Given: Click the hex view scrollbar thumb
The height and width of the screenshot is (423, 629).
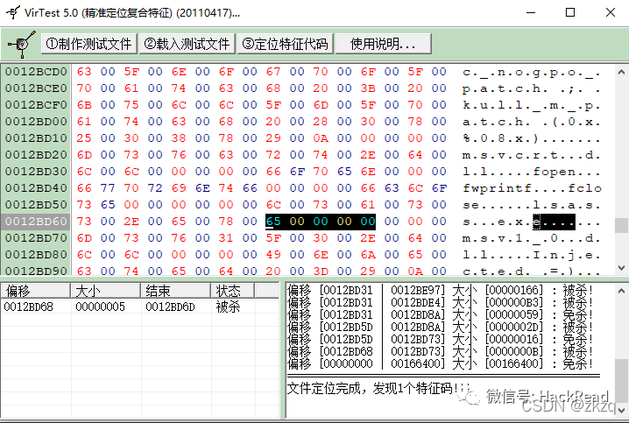Looking at the screenshot, I should [x=621, y=225].
